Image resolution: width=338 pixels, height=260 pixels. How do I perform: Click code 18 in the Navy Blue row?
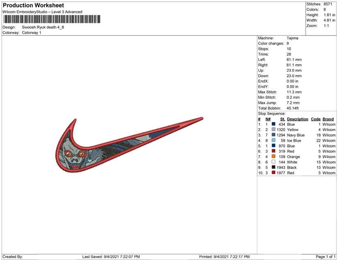[319, 135]
